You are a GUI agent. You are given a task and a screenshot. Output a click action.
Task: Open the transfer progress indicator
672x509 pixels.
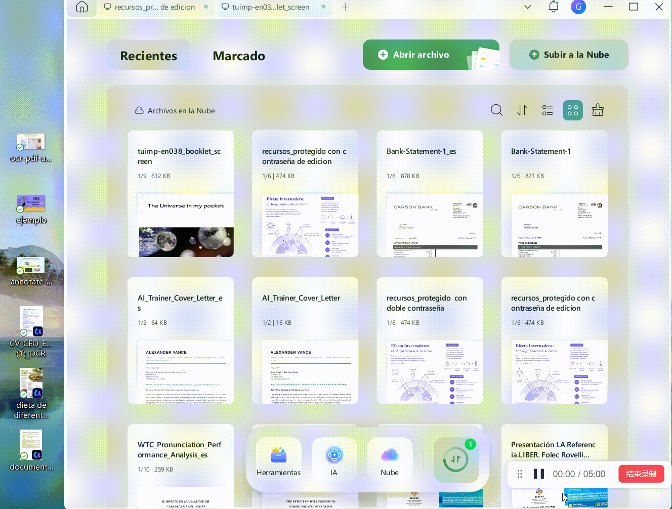[x=456, y=459]
